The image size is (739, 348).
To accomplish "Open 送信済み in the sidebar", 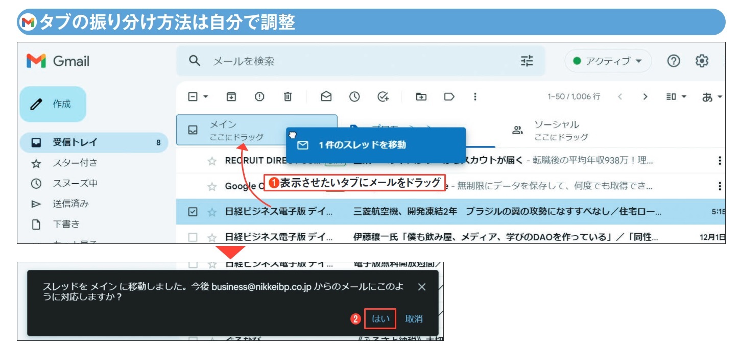I will pos(70,204).
